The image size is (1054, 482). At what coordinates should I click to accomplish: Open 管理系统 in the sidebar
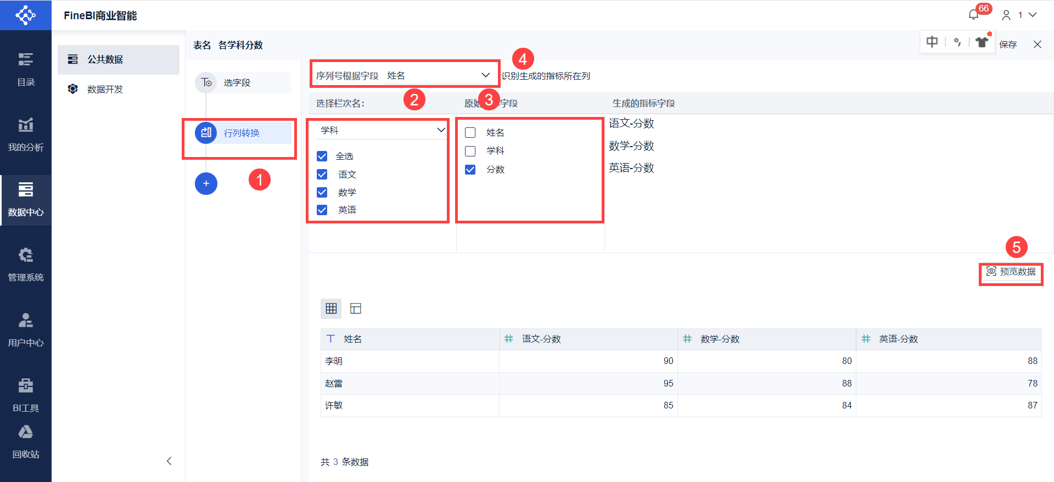click(26, 264)
